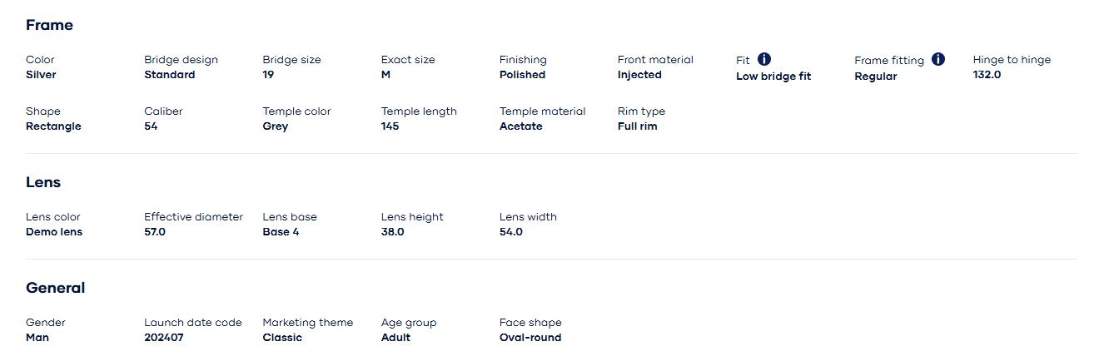1094x361 pixels.
Task: Click the Effective diameter 57.0 value
Action: [155, 232]
